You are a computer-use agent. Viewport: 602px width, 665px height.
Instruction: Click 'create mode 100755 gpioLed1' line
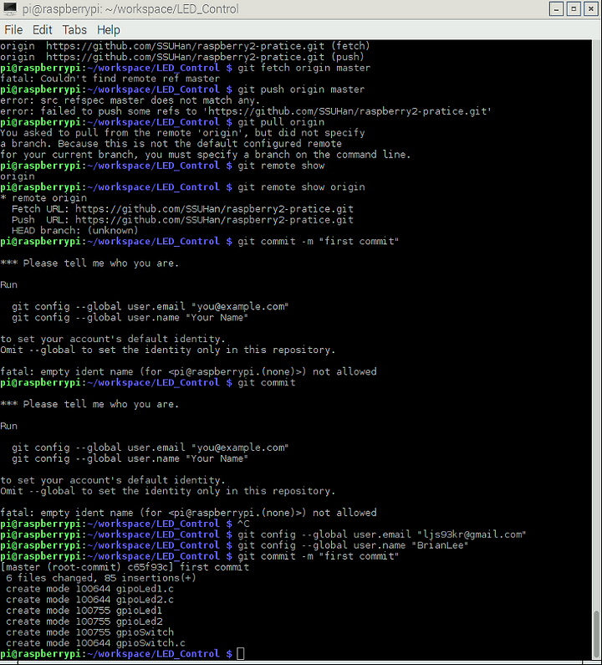pyautogui.click(x=84, y=611)
